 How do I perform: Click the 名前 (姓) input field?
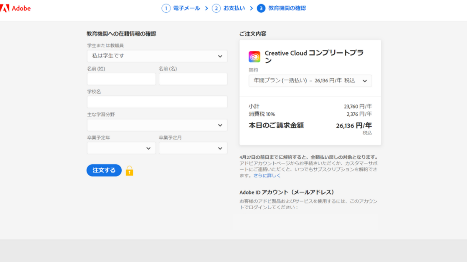coord(121,79)
